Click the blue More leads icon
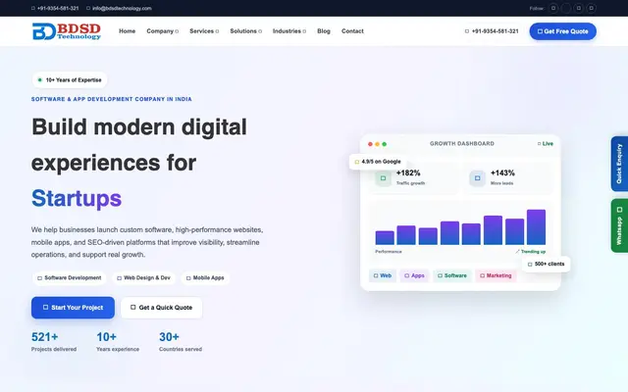 point(477,178)
